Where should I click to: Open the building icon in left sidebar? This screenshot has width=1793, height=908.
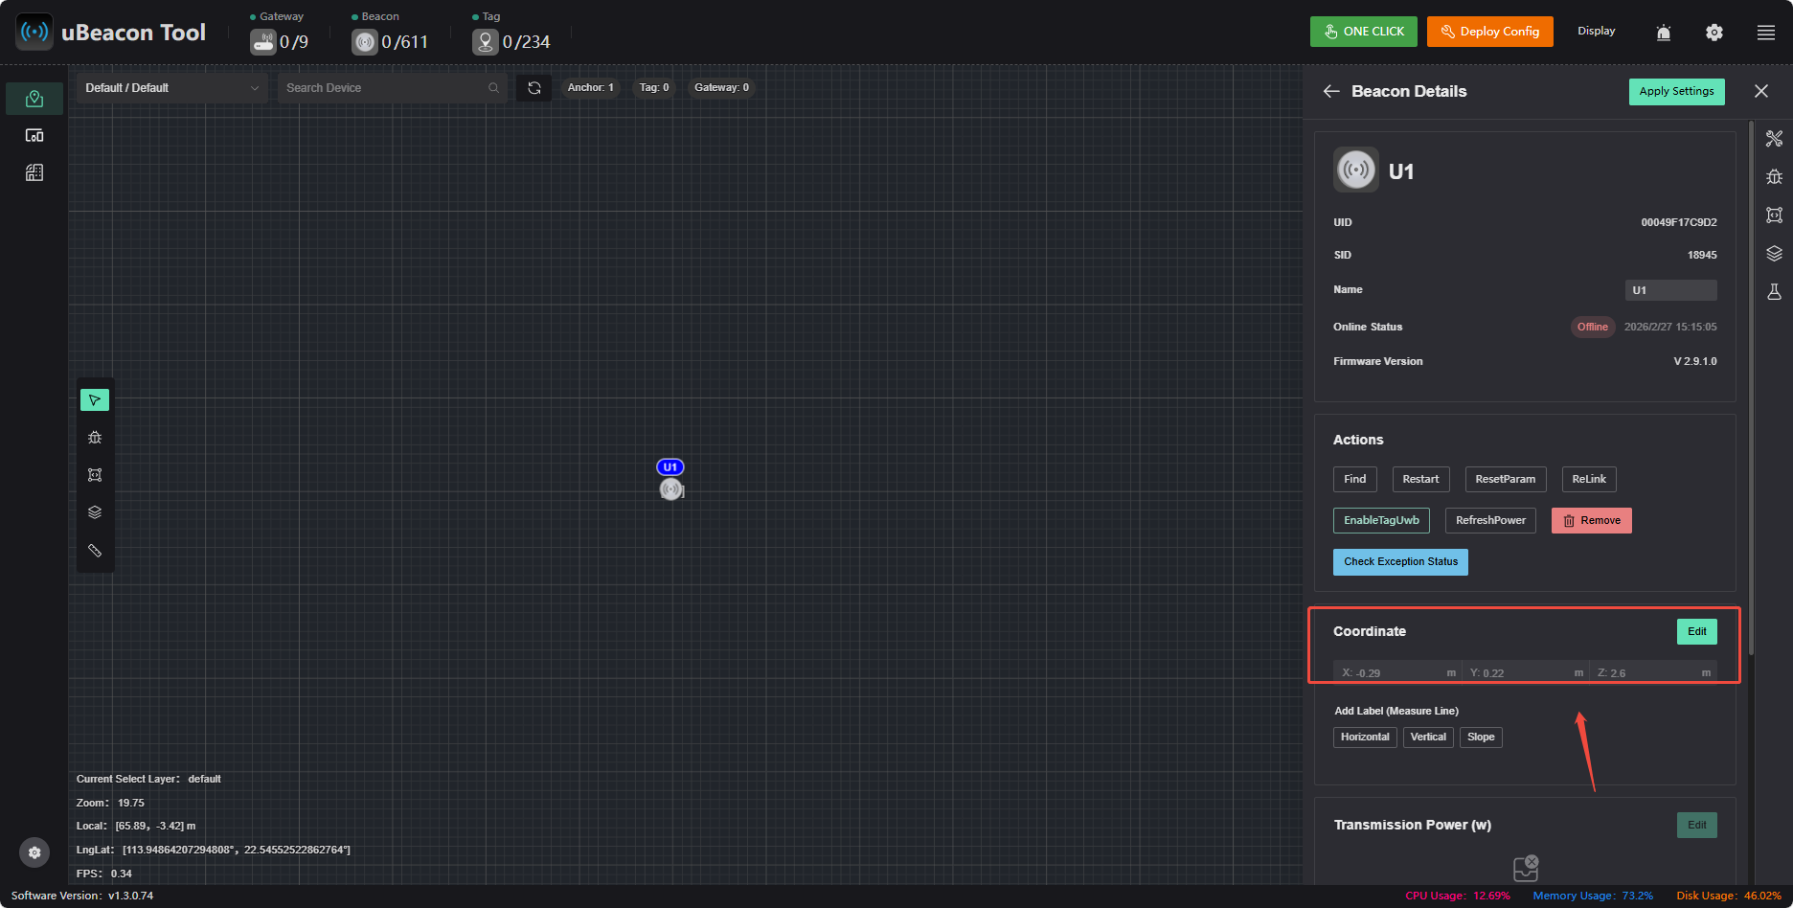coord(34,172)
